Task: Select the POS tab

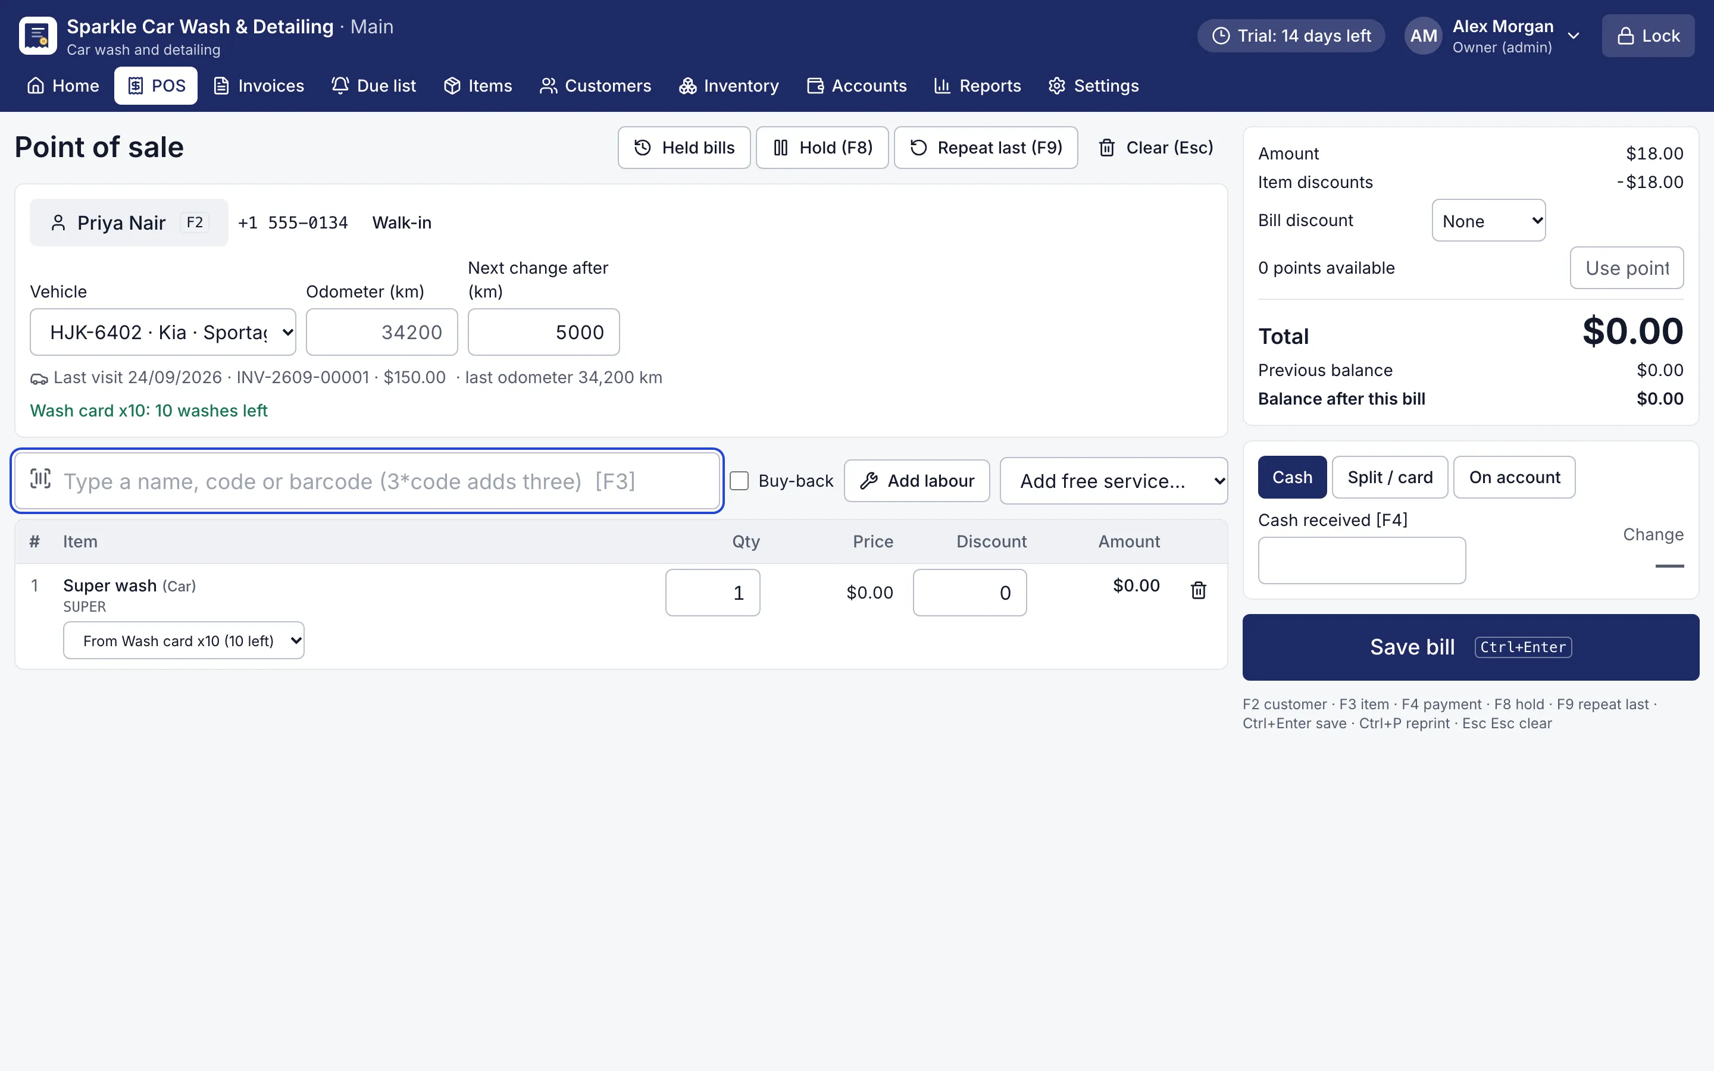Action: click(x=156, y=86)
